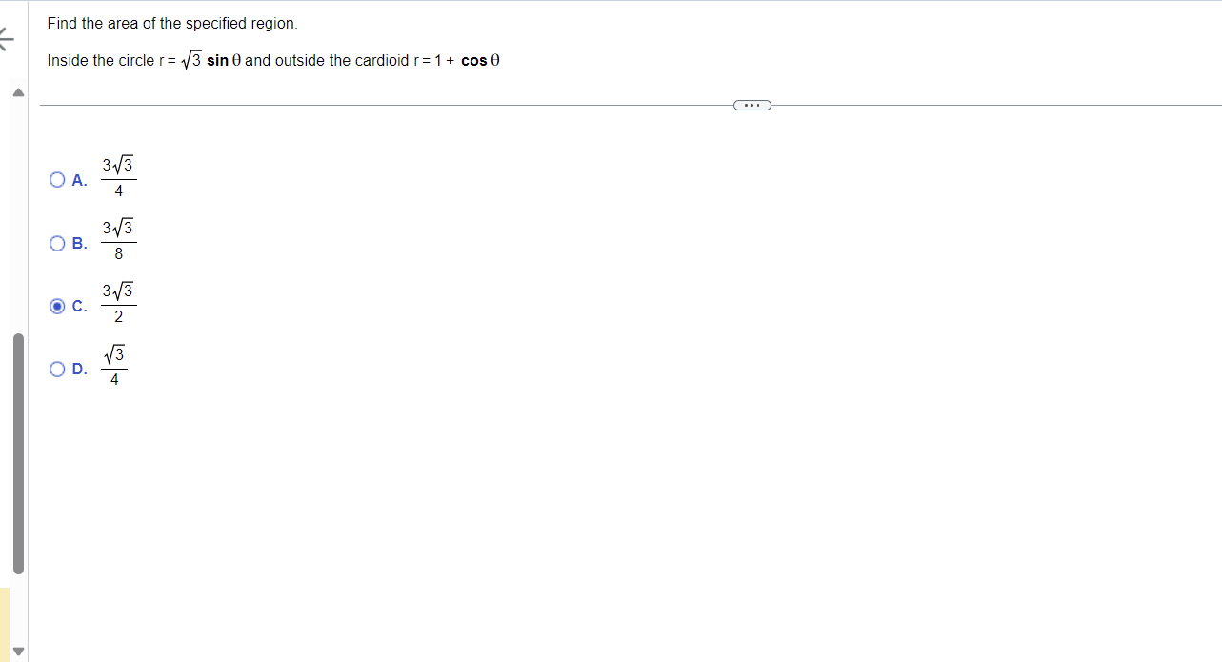Pick option D radio button
This screenshot has width=1222, height=662.
tap(58, 369)
